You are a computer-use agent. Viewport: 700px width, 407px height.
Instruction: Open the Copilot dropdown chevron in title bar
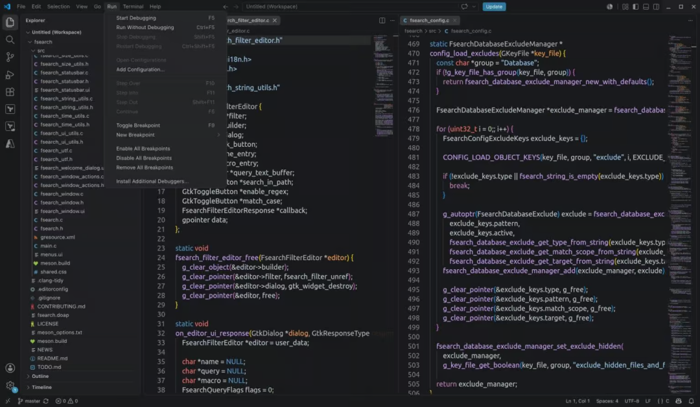coord(474,6)
